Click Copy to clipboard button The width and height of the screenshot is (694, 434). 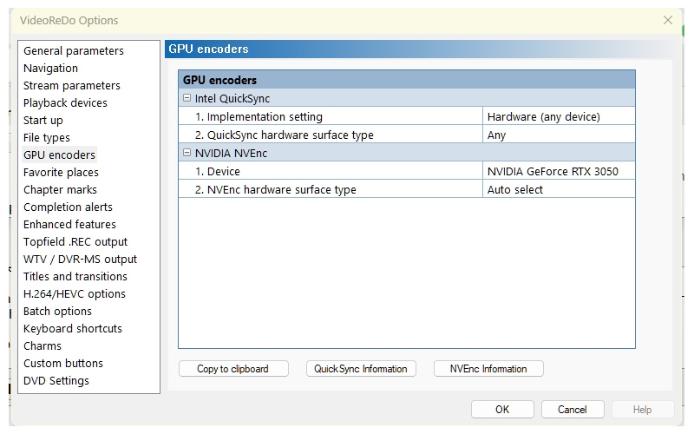[x=233, y=368]
